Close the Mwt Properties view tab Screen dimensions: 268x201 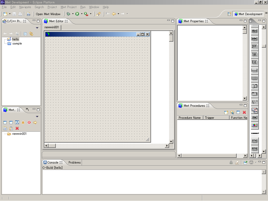tap(206, 21)
